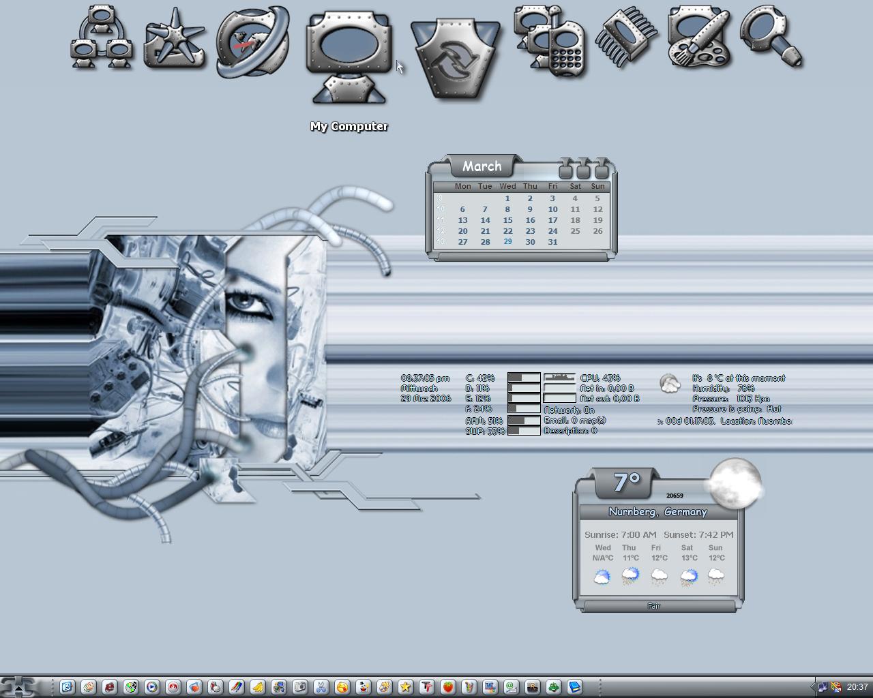Click the yellow star icon in taskbar

406,687
